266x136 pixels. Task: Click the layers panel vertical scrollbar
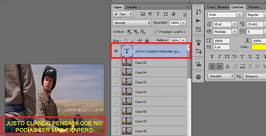189,64
